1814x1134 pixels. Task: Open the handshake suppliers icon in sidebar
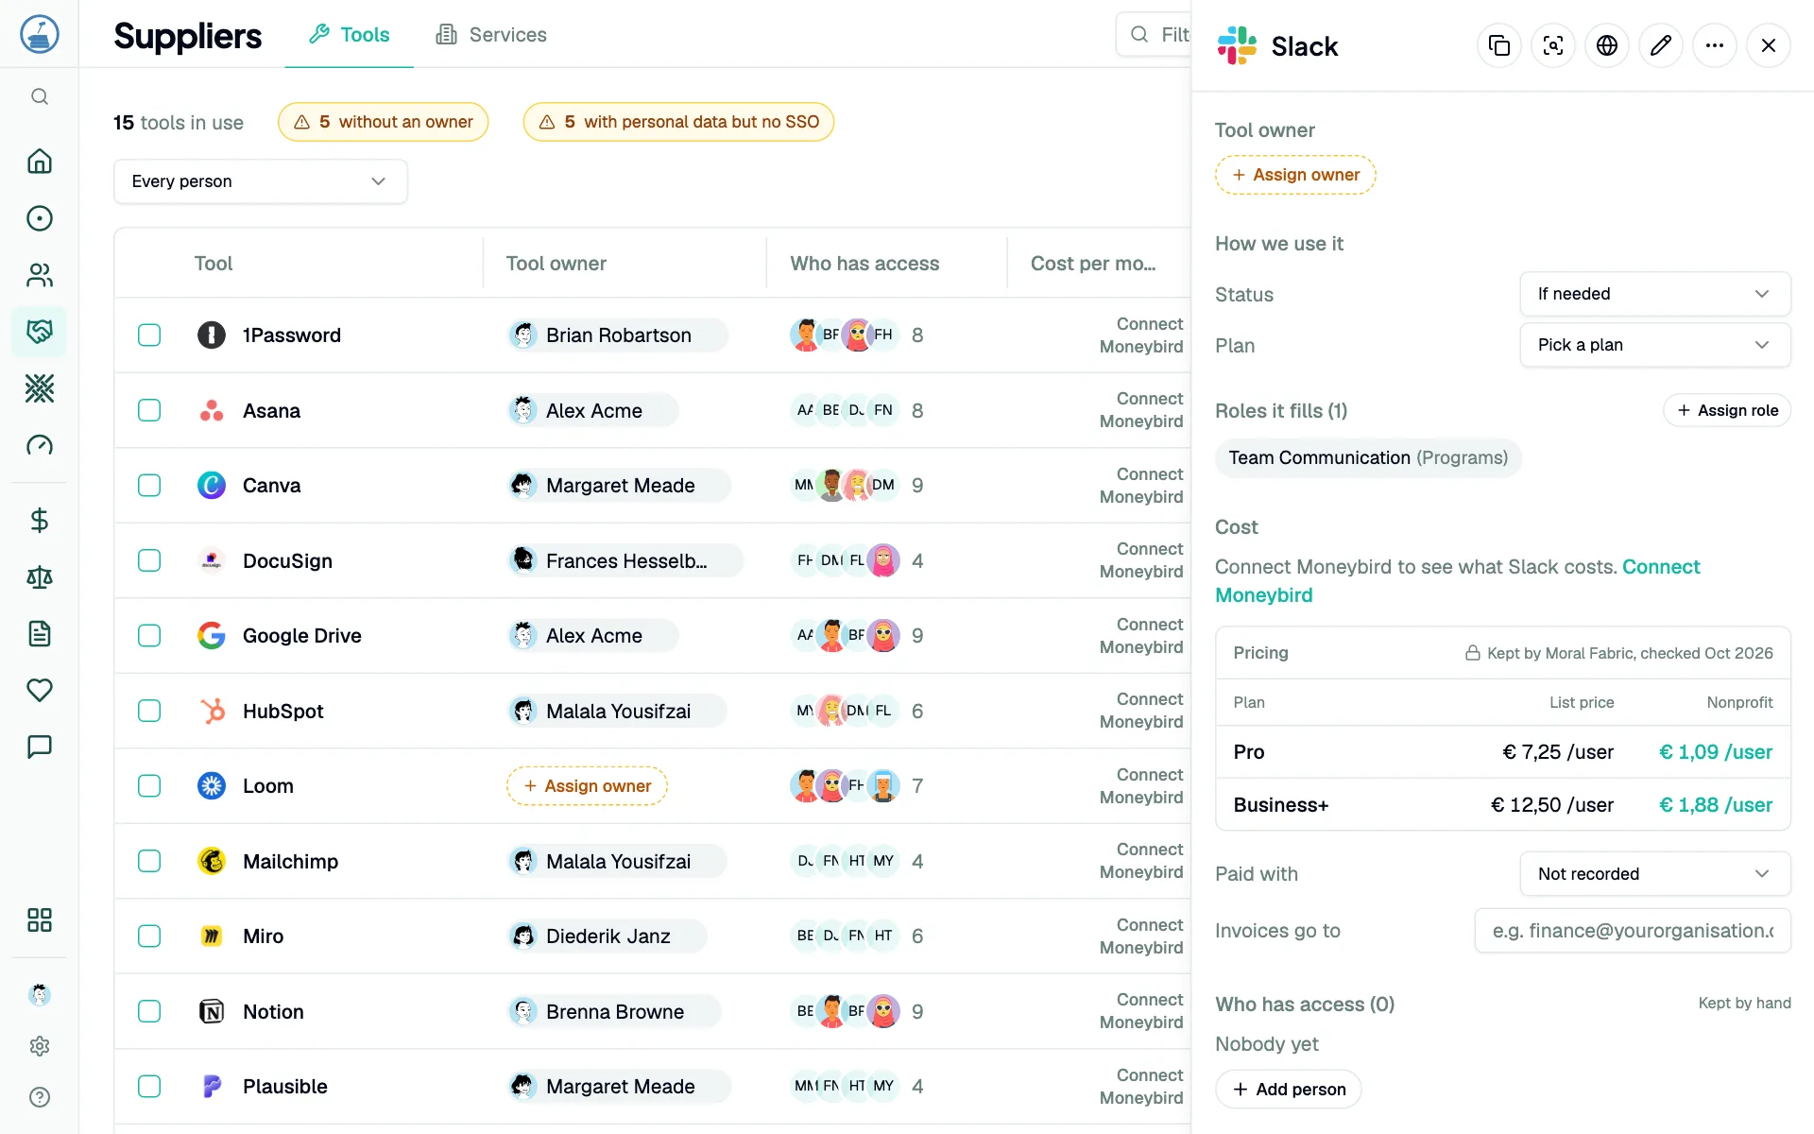pyautogui.click(x=39, y=332)
